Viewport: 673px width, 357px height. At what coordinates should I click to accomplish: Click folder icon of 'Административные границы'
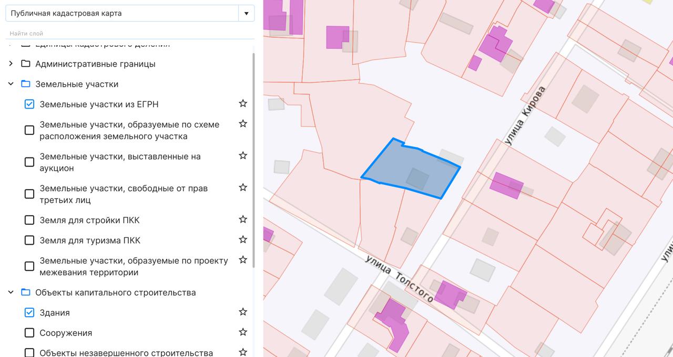point(25,64)
